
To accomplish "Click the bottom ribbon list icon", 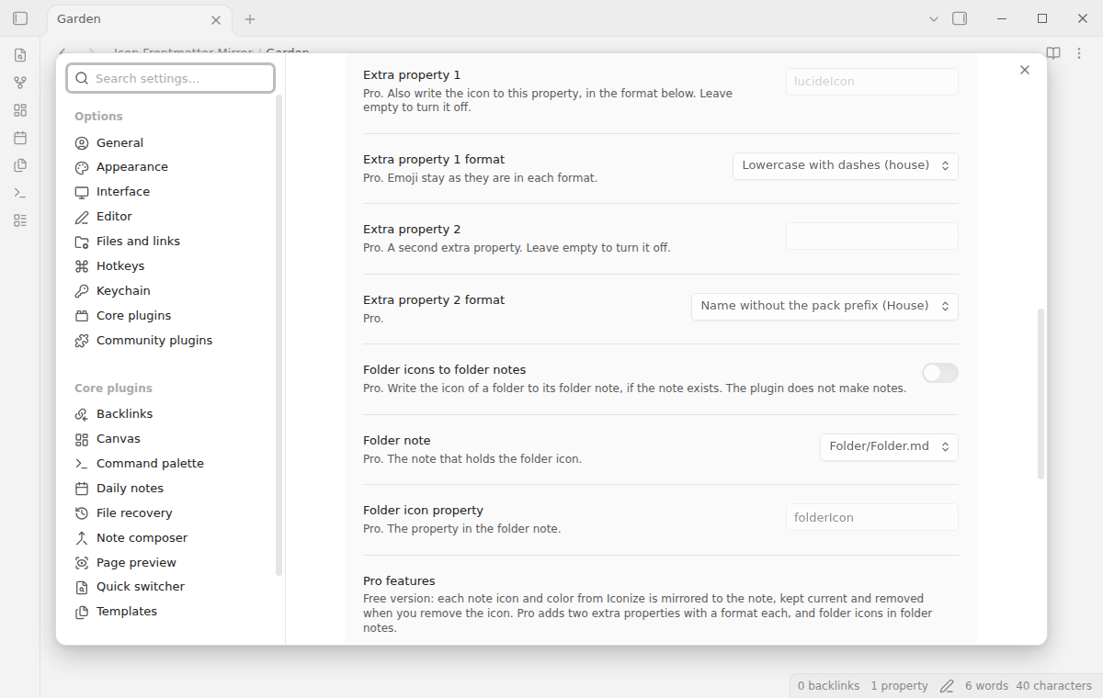I will tap(20, 220).
